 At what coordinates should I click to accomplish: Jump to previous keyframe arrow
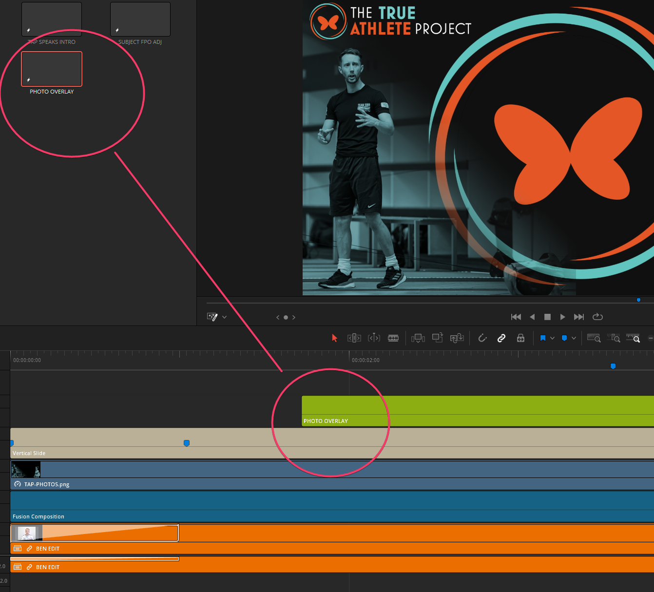point(278,317)
